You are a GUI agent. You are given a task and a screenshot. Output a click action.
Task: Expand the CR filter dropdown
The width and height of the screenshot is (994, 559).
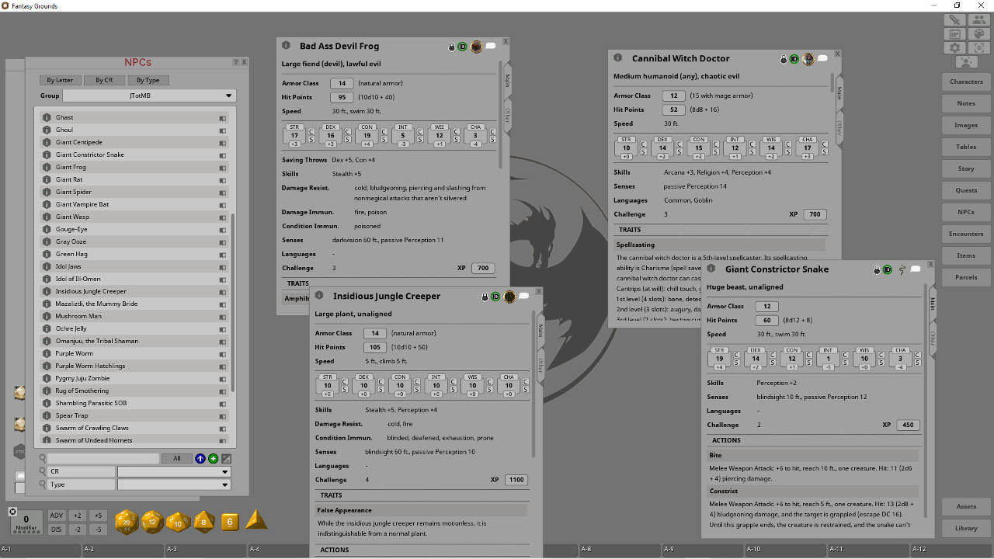(174, 472)
